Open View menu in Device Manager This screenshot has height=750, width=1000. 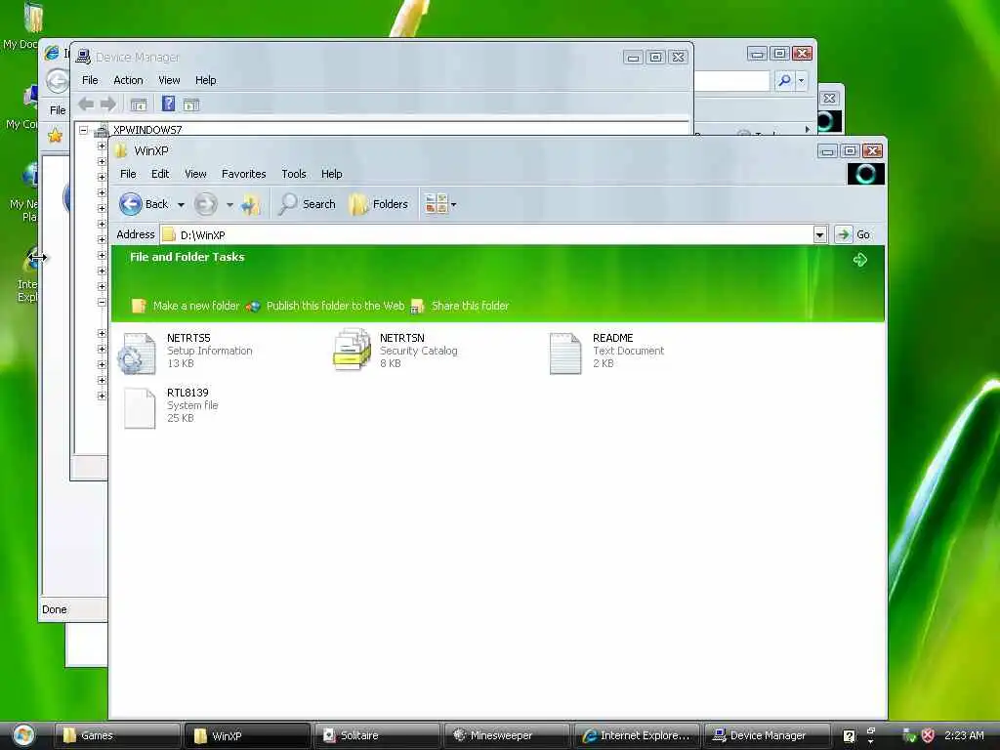click(169, 80)
